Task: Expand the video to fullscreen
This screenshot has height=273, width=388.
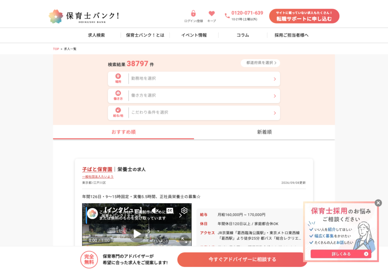Action: (184, 240)
